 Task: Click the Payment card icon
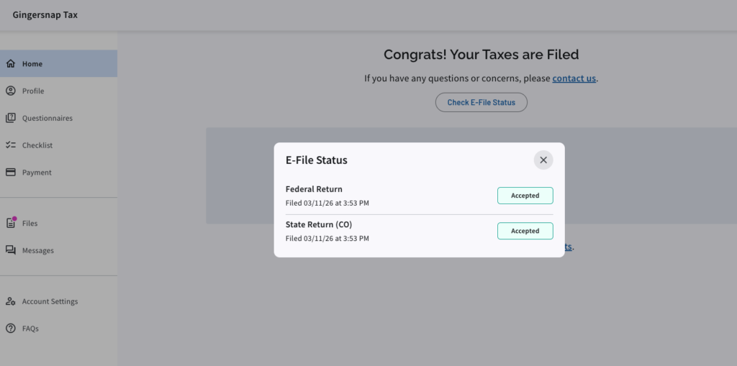pyautogui.click(x=11, y=173)
